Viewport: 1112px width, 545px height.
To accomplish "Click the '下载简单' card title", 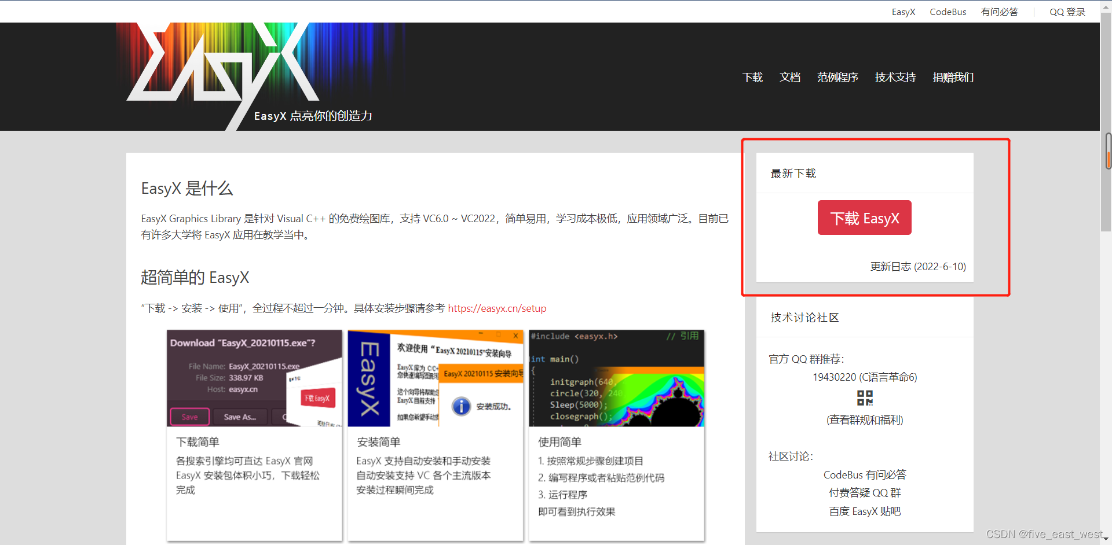I will click(x=197, y=443).
